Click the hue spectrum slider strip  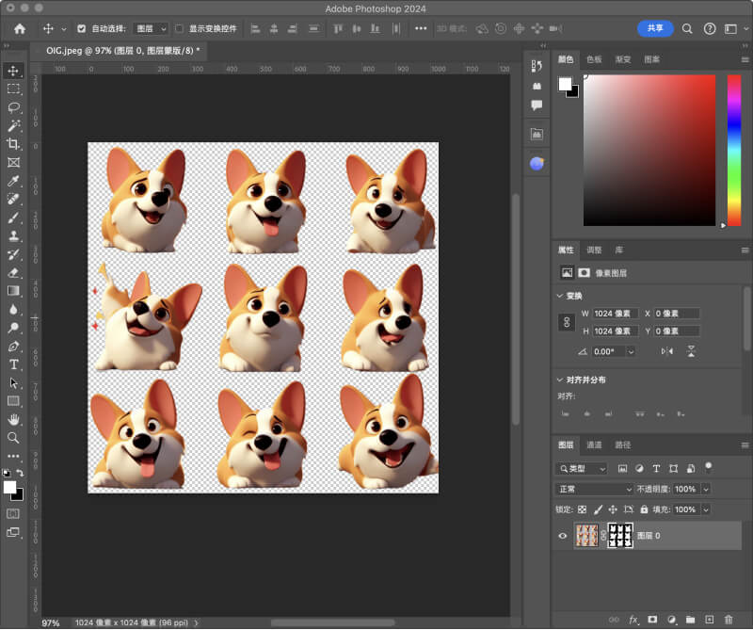734,151
